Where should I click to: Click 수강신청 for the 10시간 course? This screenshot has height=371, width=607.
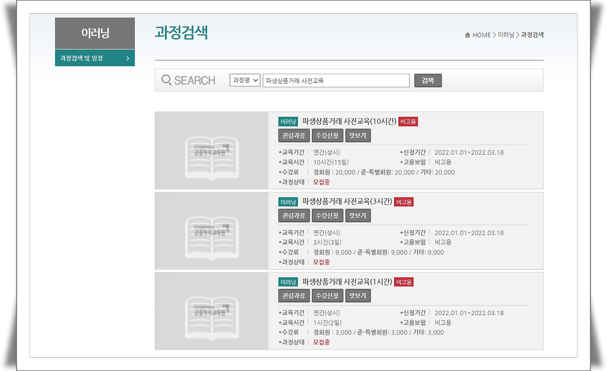[x=327, y=135]
